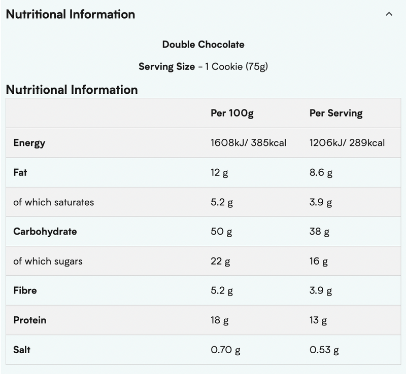This screenshot has height=374, width=406.
Task: Click the 8.6 g fat per serving
Action: pos(321,173)
